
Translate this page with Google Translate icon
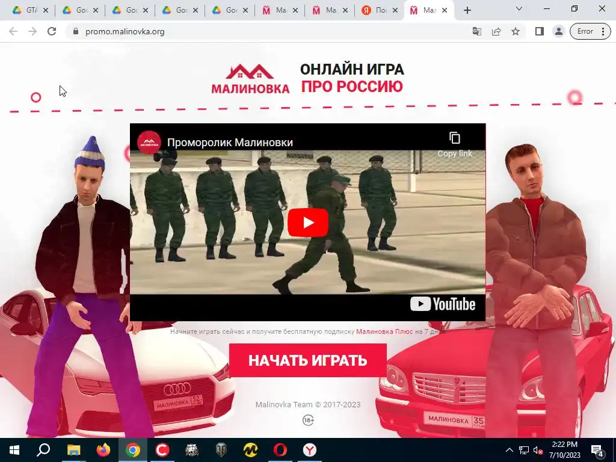[477, 31]
